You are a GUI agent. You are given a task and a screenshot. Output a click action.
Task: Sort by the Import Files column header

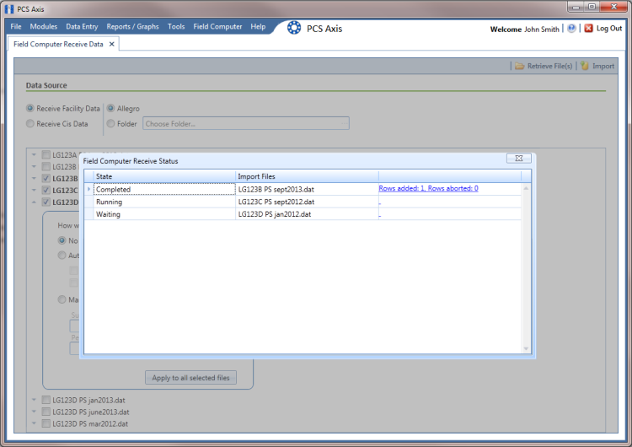[307, 176]
